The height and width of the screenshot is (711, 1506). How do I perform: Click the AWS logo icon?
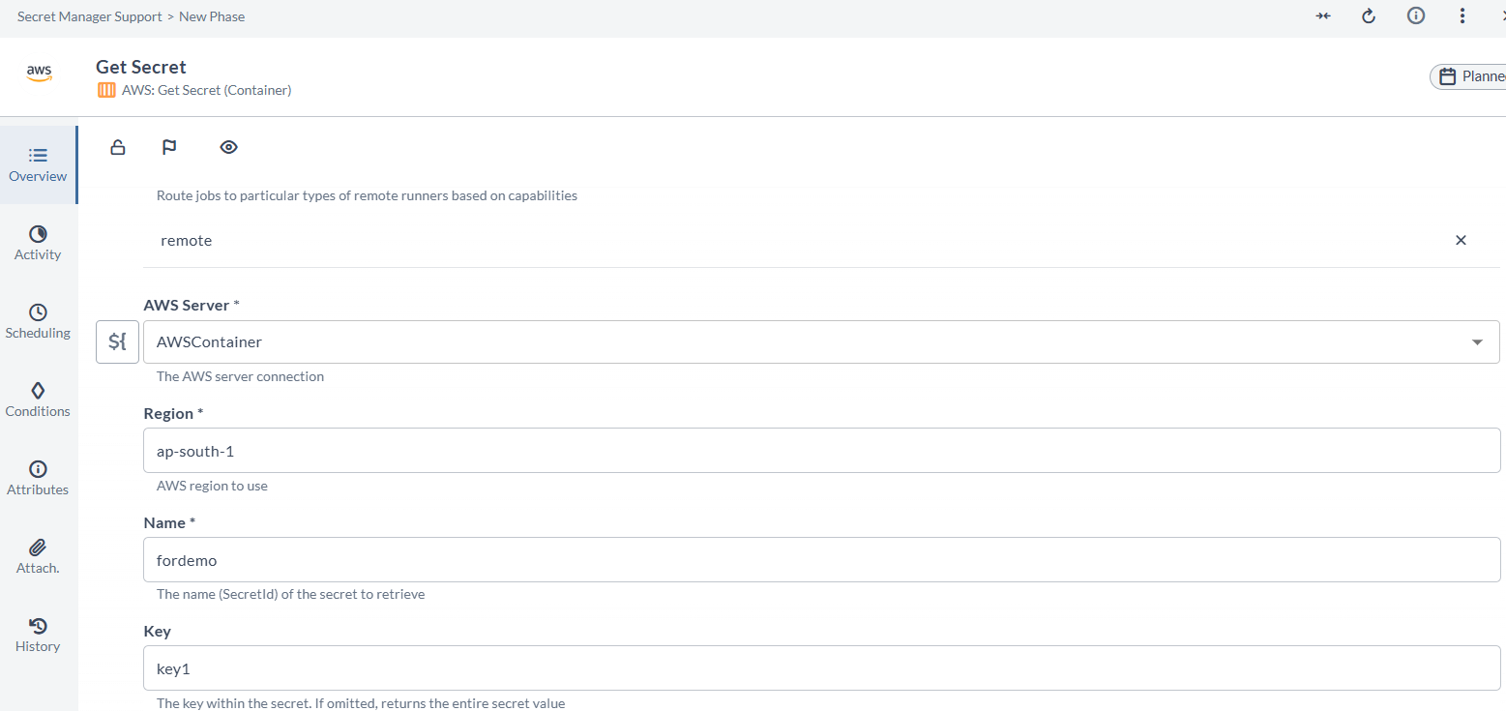[40, 74]
